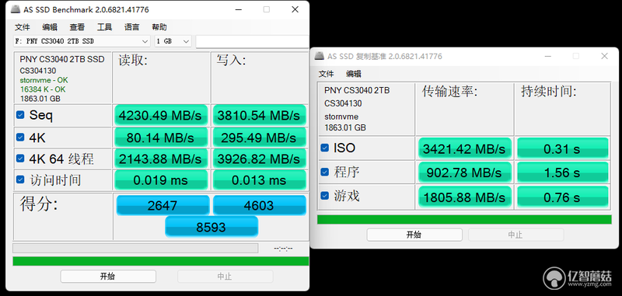Click the yzmg mushroom watermark logo

pyautogui.click(x=554, y=277)
